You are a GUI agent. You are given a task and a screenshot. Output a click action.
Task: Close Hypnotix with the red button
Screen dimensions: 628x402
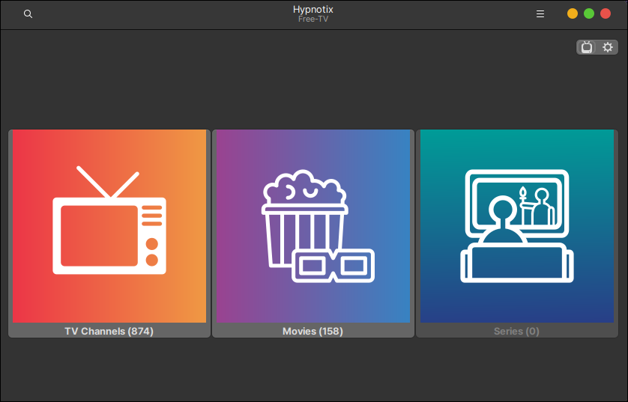pos(606,14)
